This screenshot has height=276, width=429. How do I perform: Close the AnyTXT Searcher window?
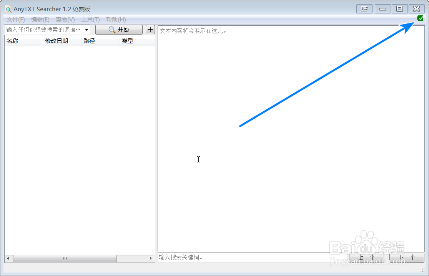(416, 9)
